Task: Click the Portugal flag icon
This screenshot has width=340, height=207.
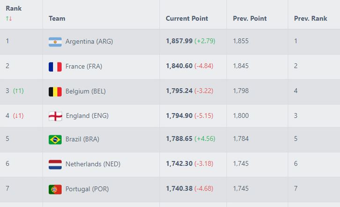Action: tap(55, 189)
